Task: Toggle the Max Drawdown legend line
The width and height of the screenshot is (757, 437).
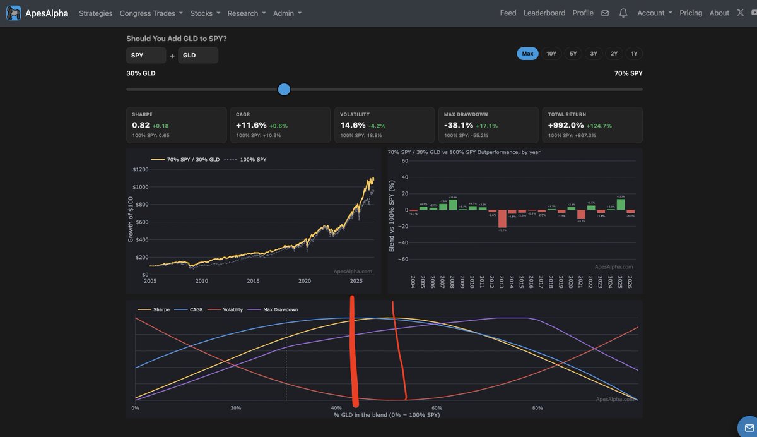Action: 273,309
